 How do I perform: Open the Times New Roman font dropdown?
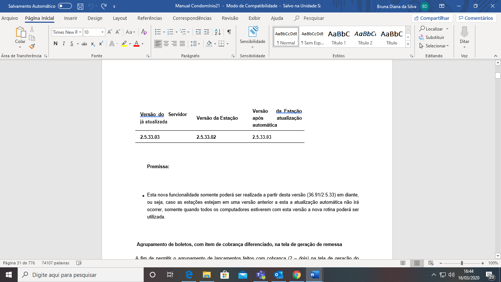click(x=81, y=32)
